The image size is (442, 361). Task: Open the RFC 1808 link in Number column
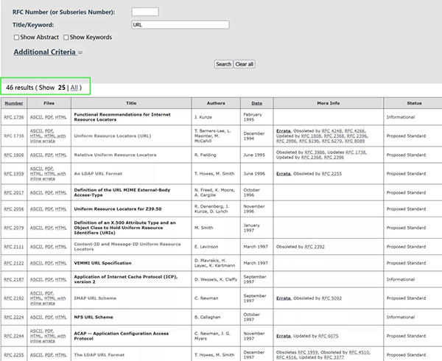[14, 155]
